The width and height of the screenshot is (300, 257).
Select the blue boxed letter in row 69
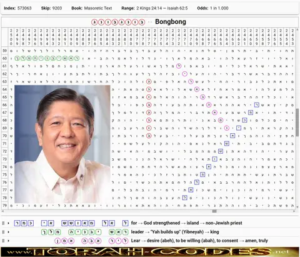coord(239,128)
